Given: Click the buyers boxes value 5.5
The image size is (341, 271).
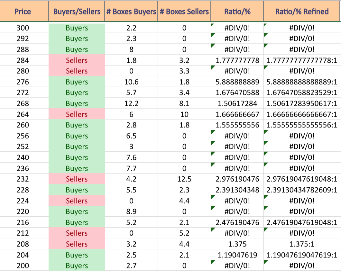Looking at the screenshot, I should pos(131,190).
